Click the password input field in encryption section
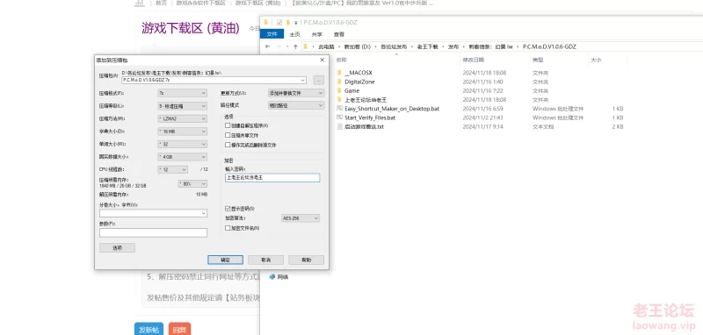 coord(272,177)
